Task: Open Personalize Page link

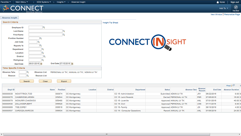Action: coord(232,14)
